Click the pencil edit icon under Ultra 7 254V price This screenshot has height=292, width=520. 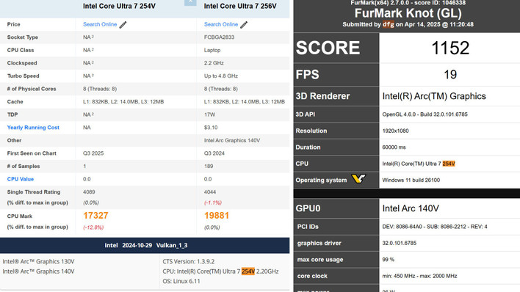(123, 25)
